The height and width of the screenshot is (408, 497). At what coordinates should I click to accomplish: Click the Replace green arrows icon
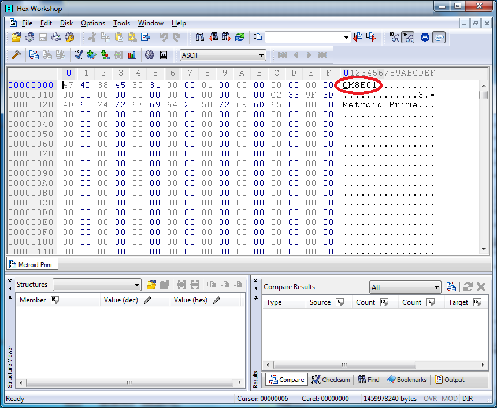[240, 37]
